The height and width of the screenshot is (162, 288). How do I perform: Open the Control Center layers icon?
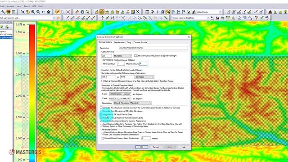[x=8, y=12]
